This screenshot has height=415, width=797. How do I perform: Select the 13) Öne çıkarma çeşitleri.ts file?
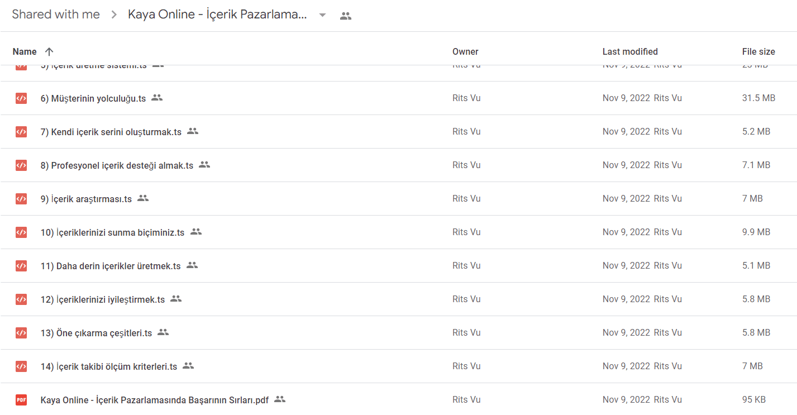(398, 333)
